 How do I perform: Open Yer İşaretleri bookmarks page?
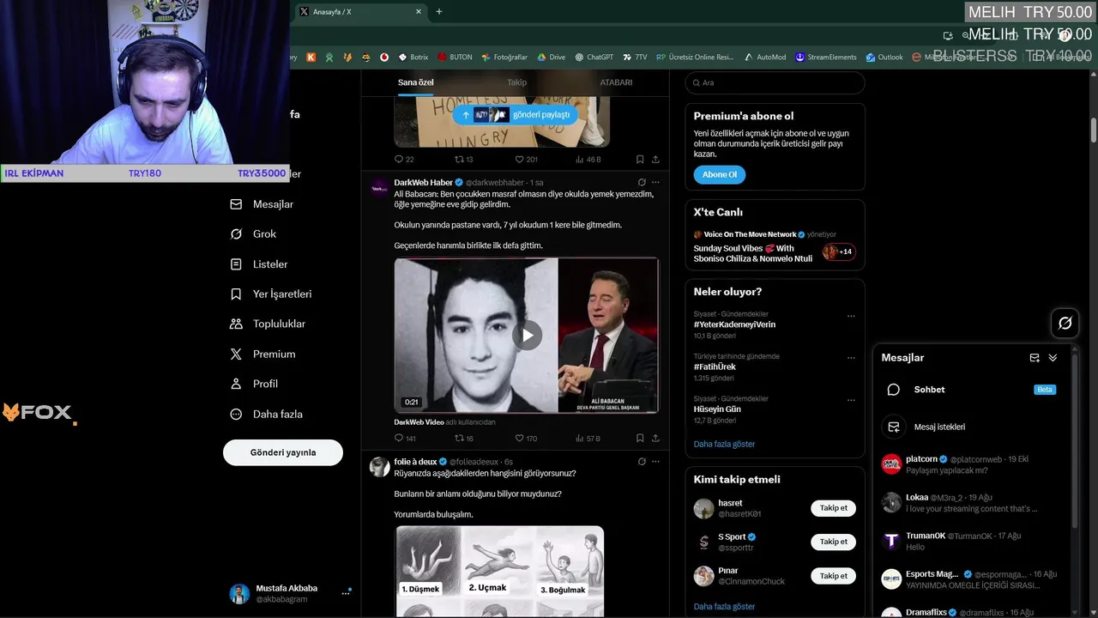point(271,294)
